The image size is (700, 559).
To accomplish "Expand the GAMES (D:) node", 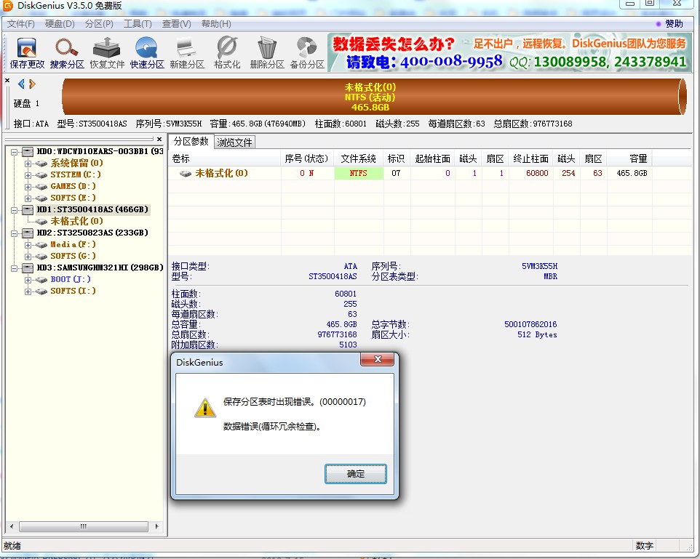I will tap(28, 187).
